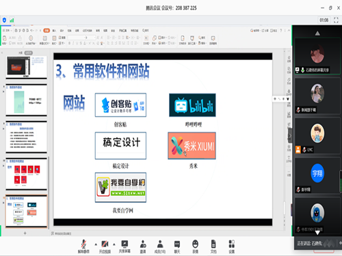Open the chat window
Viewport: 342px width, 256px height.
tap(177, 246)
